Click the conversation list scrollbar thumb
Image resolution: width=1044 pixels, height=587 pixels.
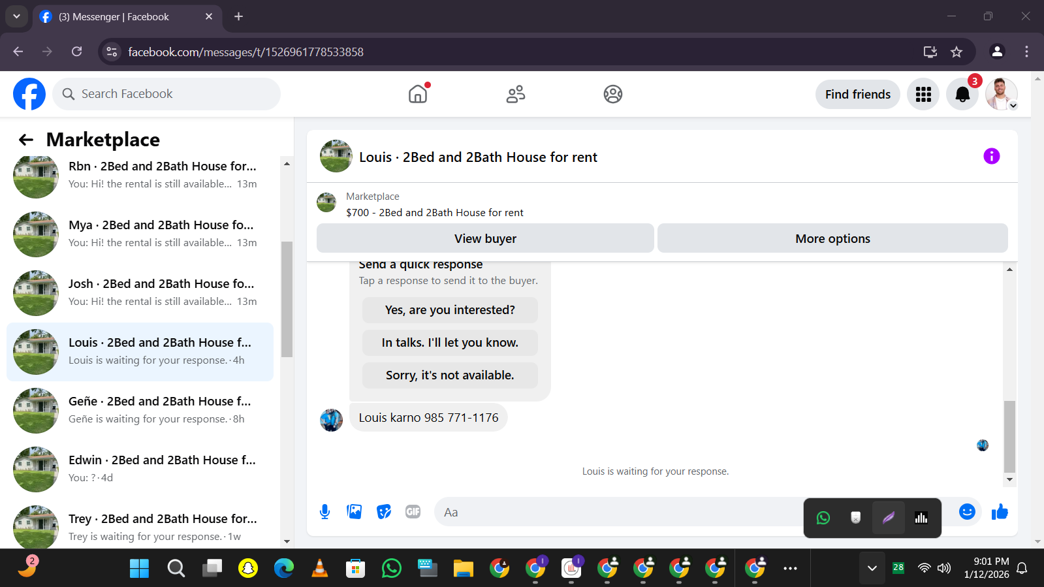(287, 299)
